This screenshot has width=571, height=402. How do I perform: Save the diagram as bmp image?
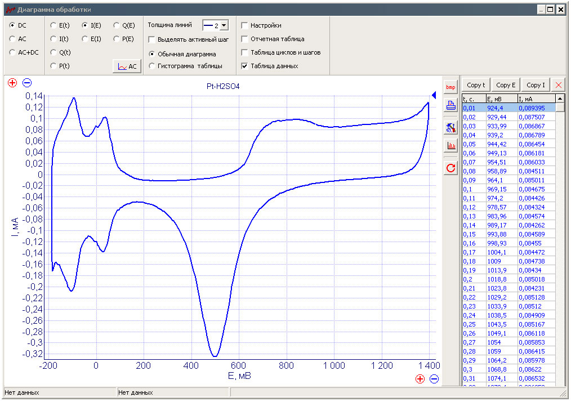(x=450, y=87)
